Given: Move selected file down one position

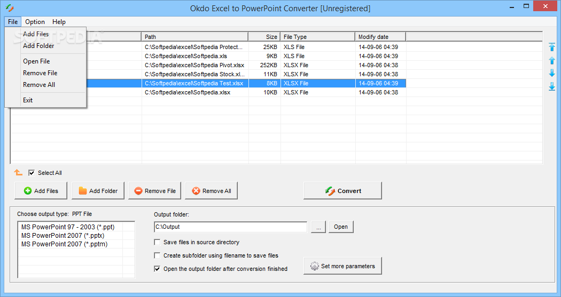Looking at the screenshot, I should point(552,73).
